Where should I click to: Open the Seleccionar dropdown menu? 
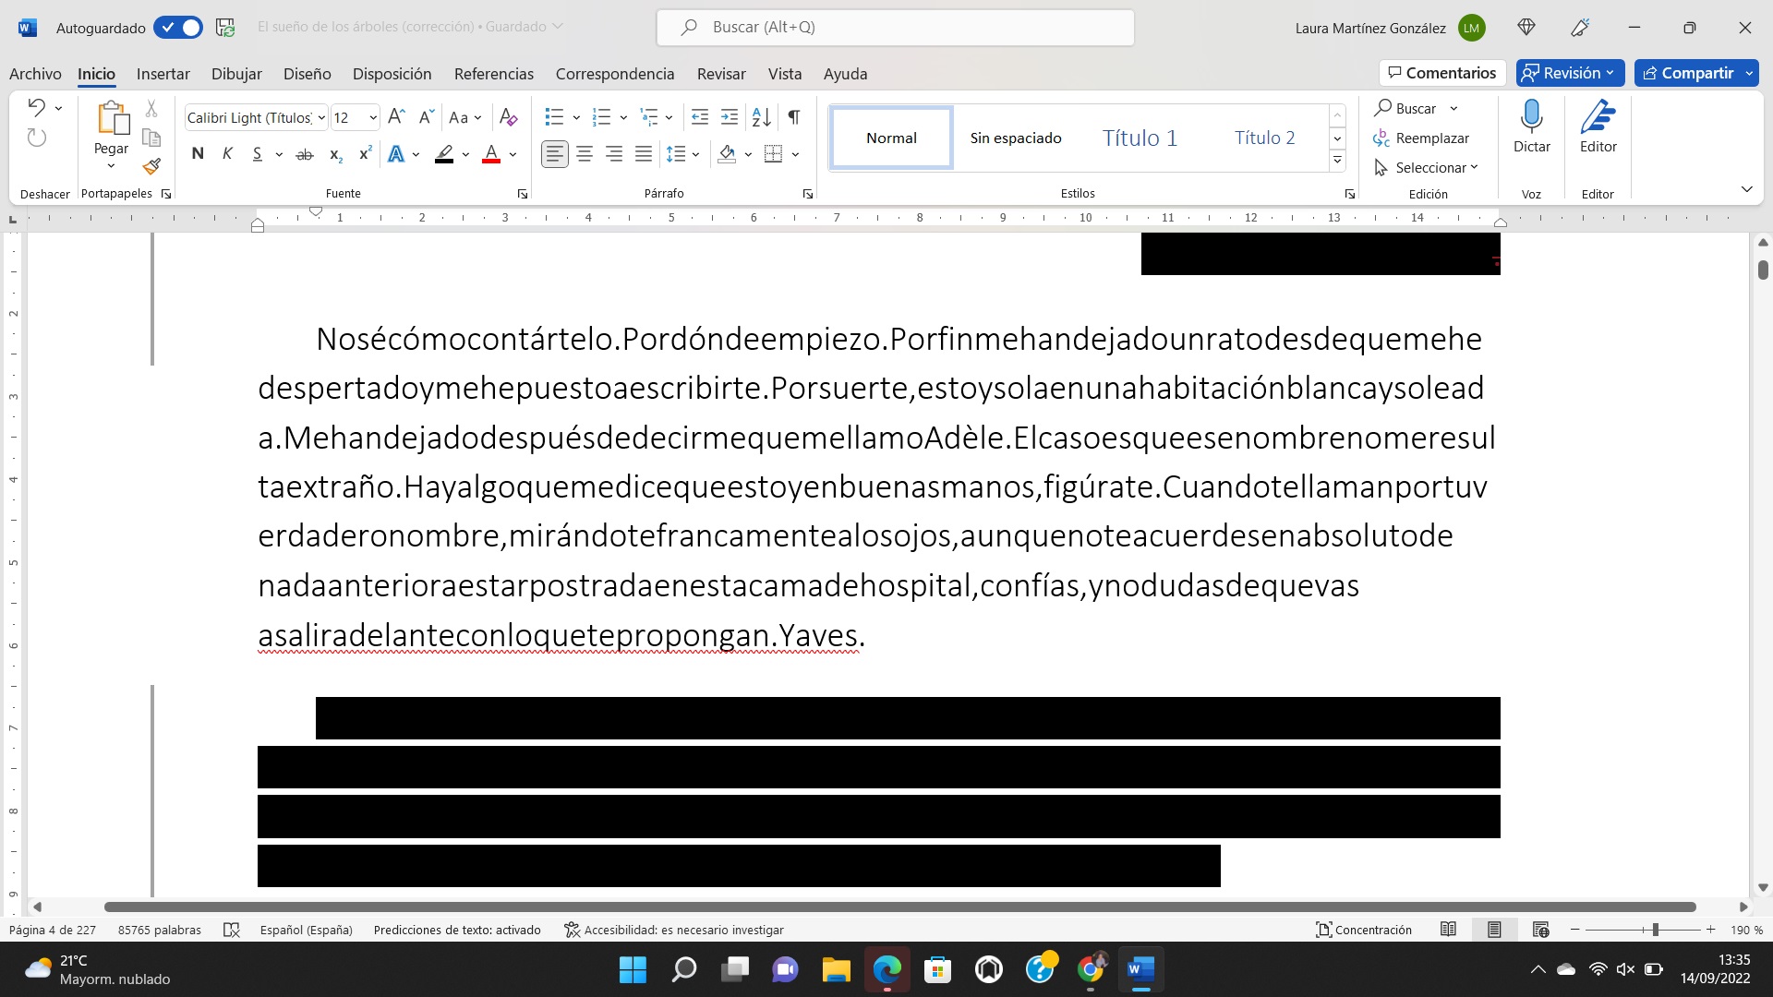(x=1429, y=167)
